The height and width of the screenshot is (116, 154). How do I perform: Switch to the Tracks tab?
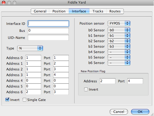(98, 11)
